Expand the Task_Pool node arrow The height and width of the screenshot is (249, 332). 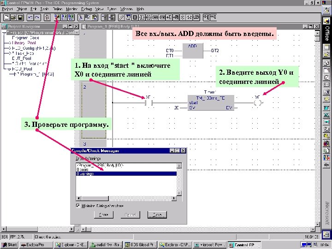pos(9,53)
